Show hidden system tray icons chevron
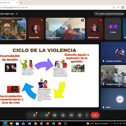The width and height of the screenshot is (126, 126). point(112,123)
